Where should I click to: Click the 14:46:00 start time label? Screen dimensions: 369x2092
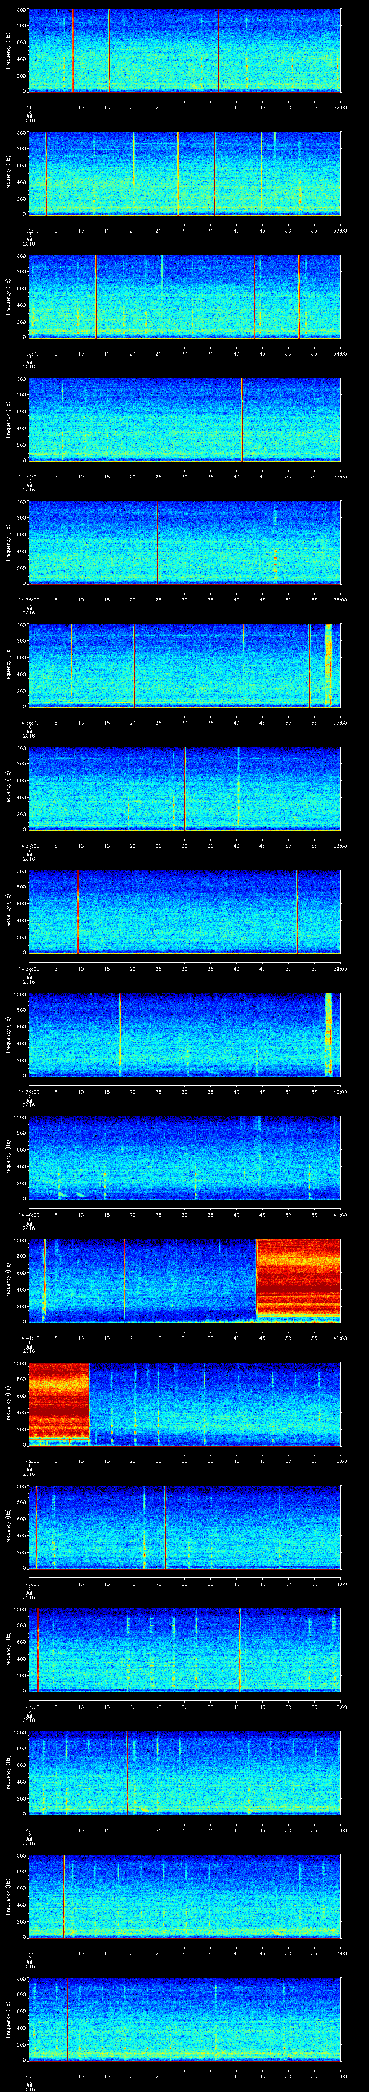click(x=29, y=1952)
